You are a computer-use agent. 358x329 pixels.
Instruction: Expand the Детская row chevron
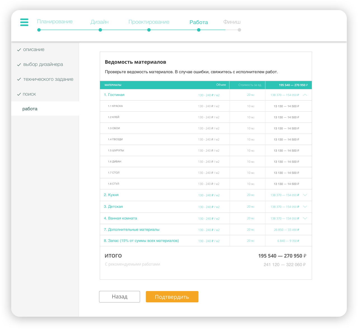[305, 207]
